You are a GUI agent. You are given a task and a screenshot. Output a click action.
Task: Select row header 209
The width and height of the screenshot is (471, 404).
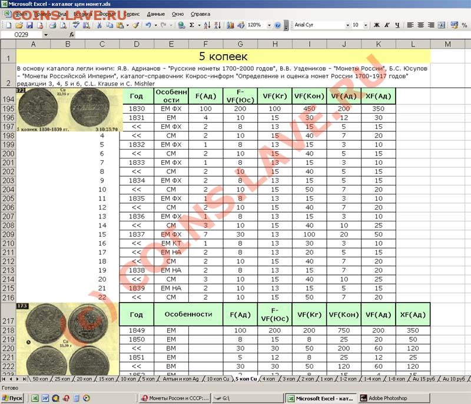(x=8, y=234)
